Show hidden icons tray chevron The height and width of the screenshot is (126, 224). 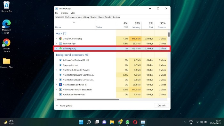[x=185, y=122]
